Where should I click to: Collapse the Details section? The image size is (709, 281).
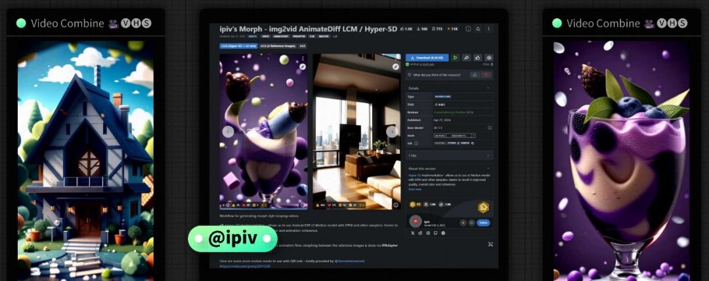[x=488, y=88]
